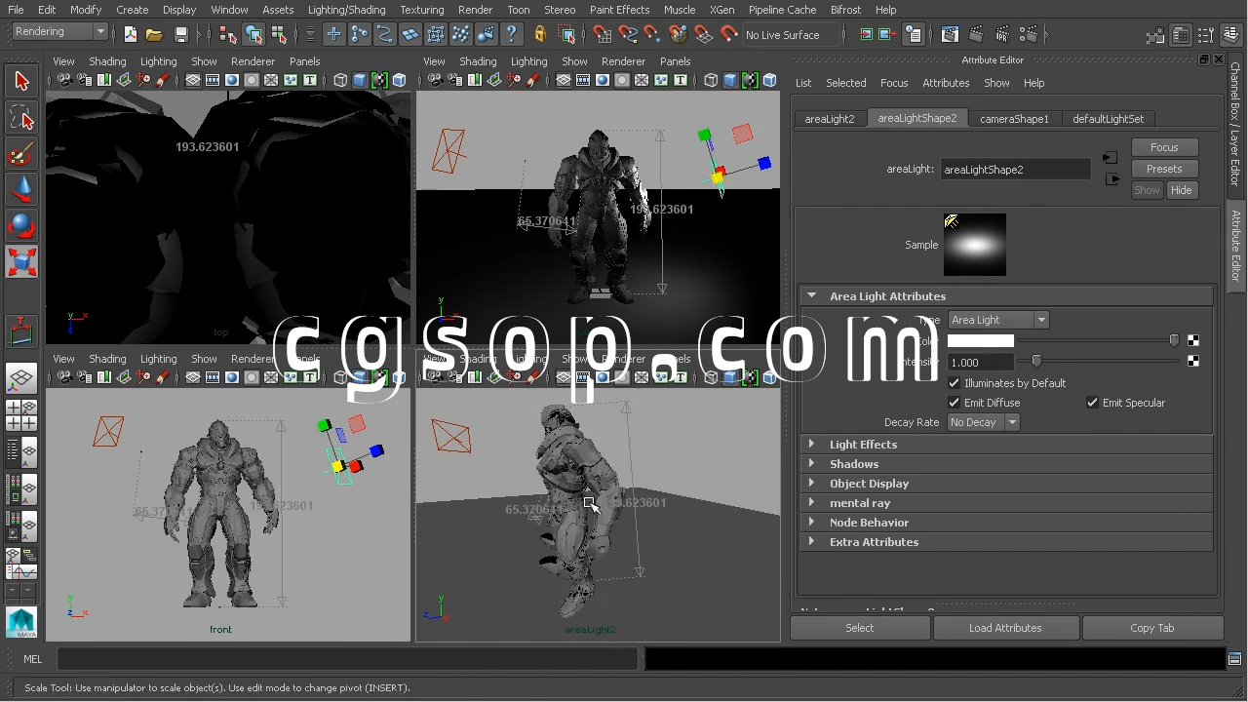Image resolution: width=1248 pixels, height=702 pixels.
Task: Expand the Object Display section
Action: [x=811, y=484]
